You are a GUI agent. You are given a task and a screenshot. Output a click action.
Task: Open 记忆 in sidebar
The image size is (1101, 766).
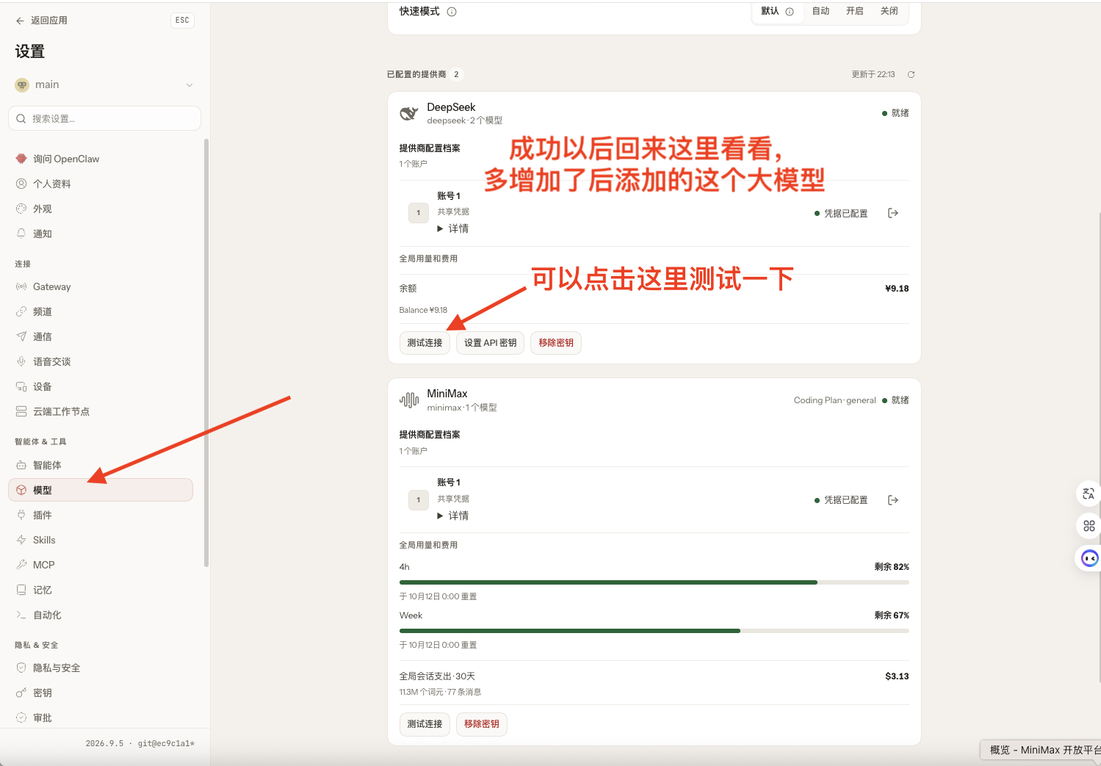(x=101, y=590)
